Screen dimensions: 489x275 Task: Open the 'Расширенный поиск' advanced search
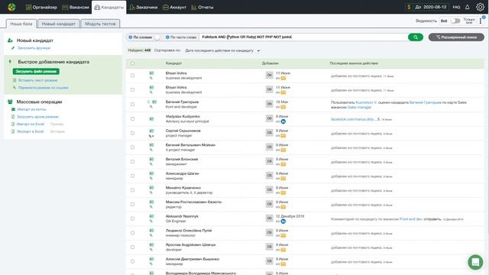coord(456,37)
